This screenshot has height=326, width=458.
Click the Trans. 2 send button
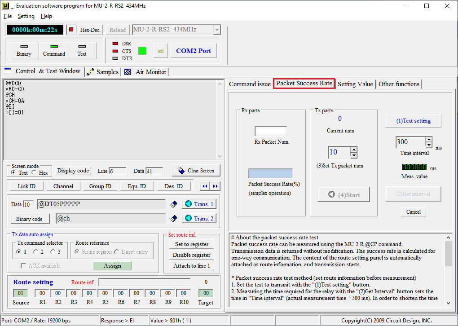199,218
